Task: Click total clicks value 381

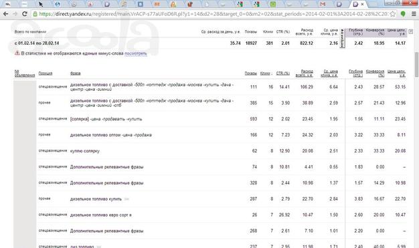Action: click(x=269, y=43)
